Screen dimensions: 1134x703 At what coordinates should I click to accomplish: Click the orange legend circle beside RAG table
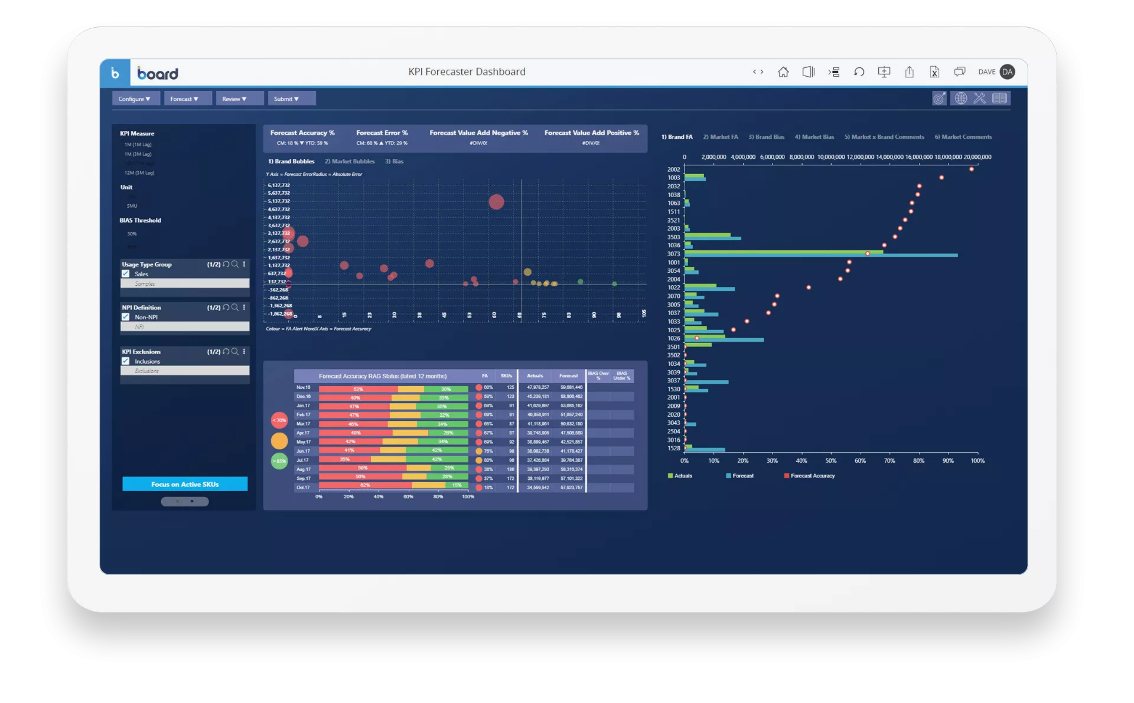pyautogui.click(x=279, y=441)
